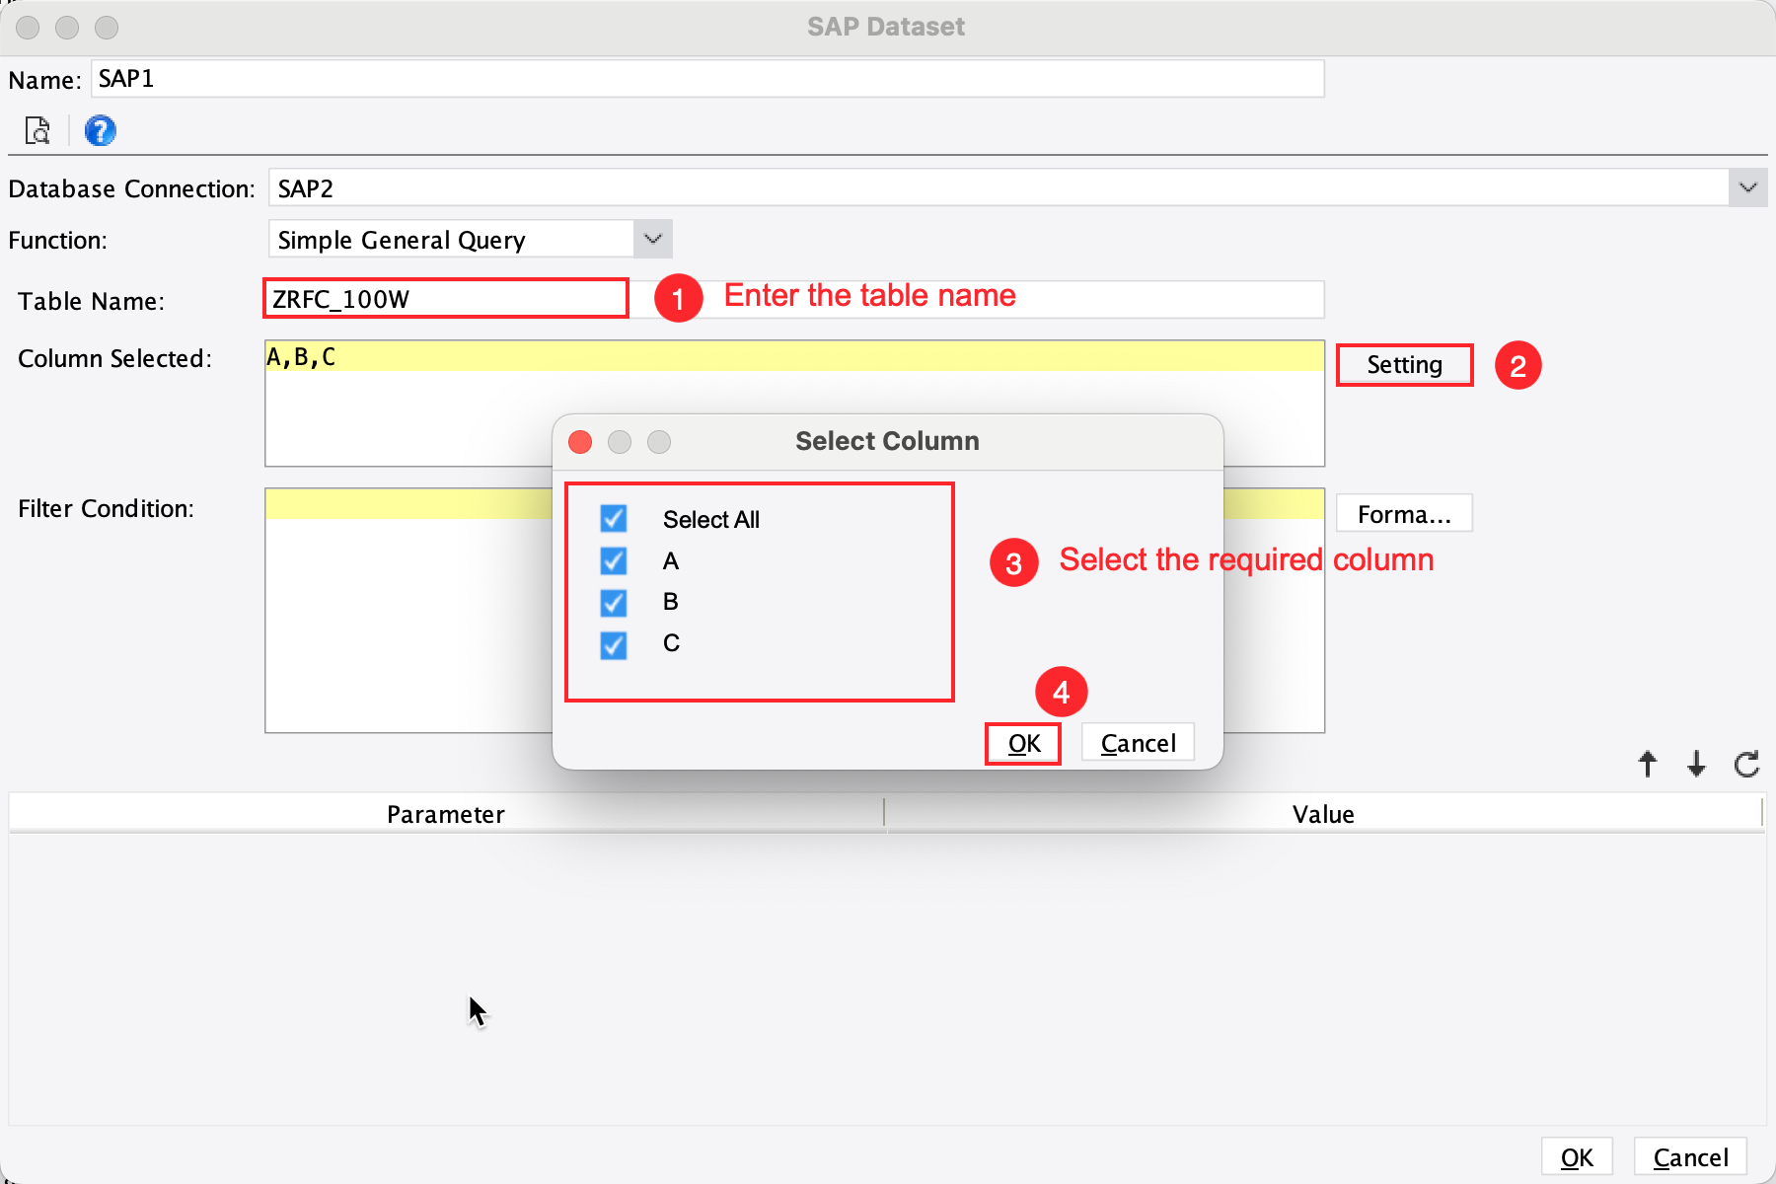
Task: Click the move down arrow icon
Action: tap(1696, 764)
